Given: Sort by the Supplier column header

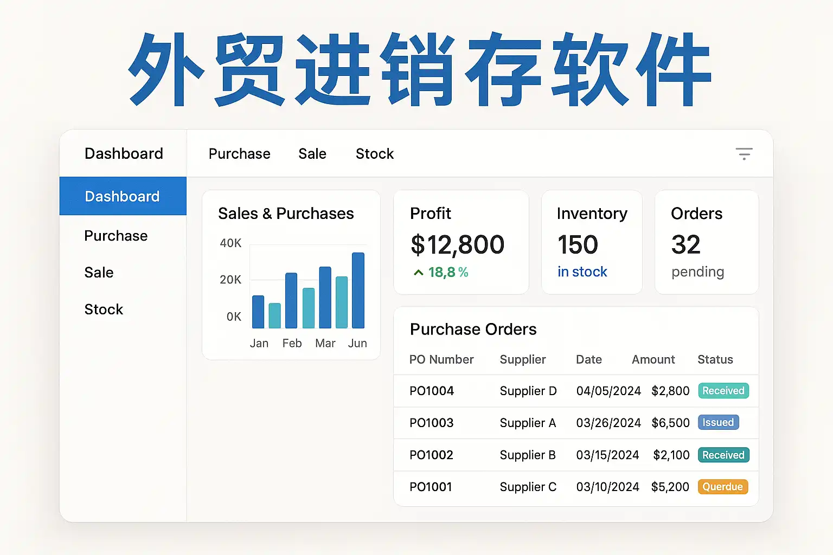Looking at the screenshot, I should pyautogui.click(x=523, y=359).
